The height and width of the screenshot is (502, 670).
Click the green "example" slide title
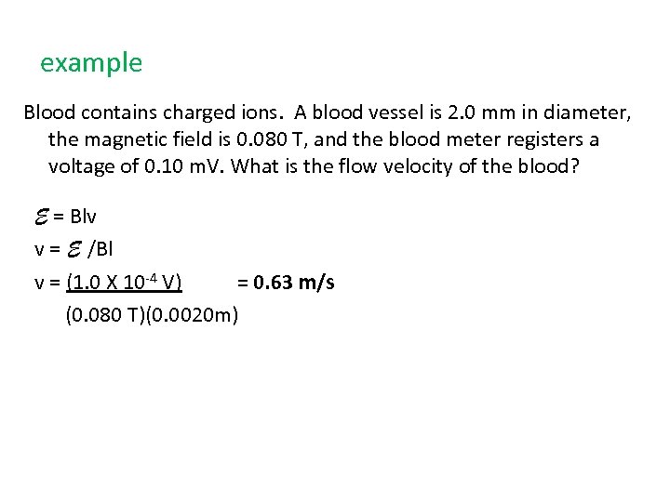pyautogui.click(x=91, y=63)
